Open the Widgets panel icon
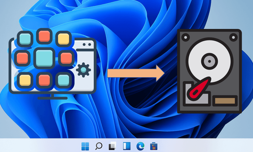253x152 pixels. 126,146
